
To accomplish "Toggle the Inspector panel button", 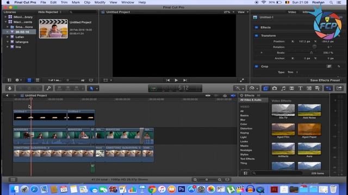I will (x=328, y=88).
